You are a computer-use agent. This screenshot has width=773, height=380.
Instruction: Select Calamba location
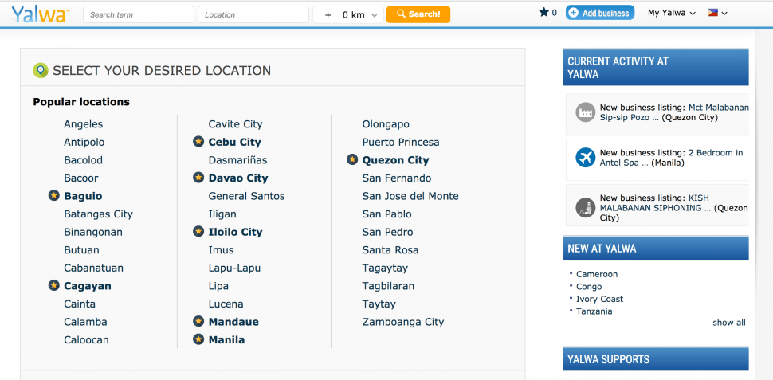point(85,322)
